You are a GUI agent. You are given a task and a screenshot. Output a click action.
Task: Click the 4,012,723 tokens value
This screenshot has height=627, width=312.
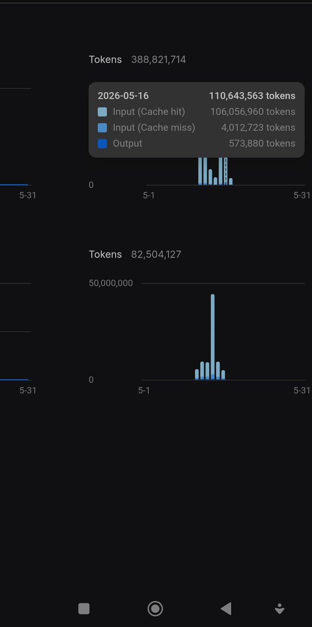pyautogui.click(x=258, y=127)
